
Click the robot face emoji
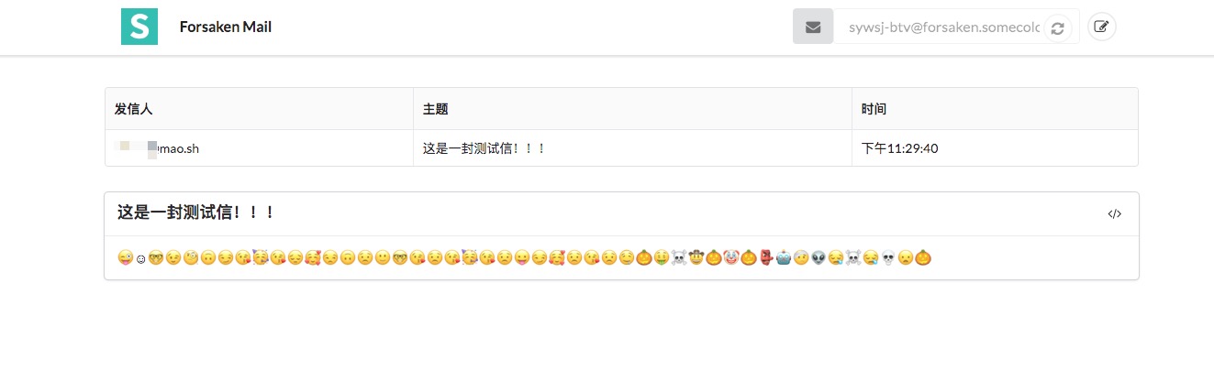pyautogui.click(x=783, y=258)
